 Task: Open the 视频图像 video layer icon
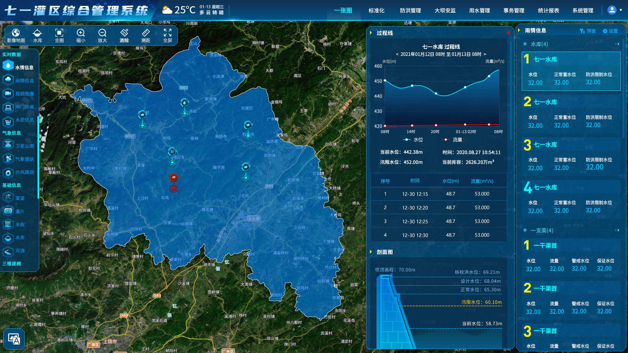(x=8, y=93)
